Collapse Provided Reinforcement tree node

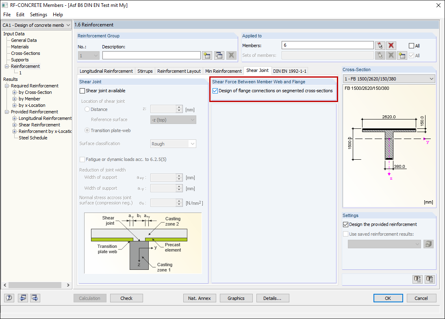tap(7, 112)
